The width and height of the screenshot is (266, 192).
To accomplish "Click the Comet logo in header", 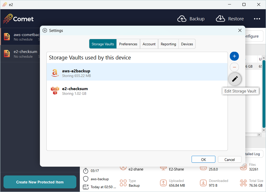I will click(x=18, y=19).
